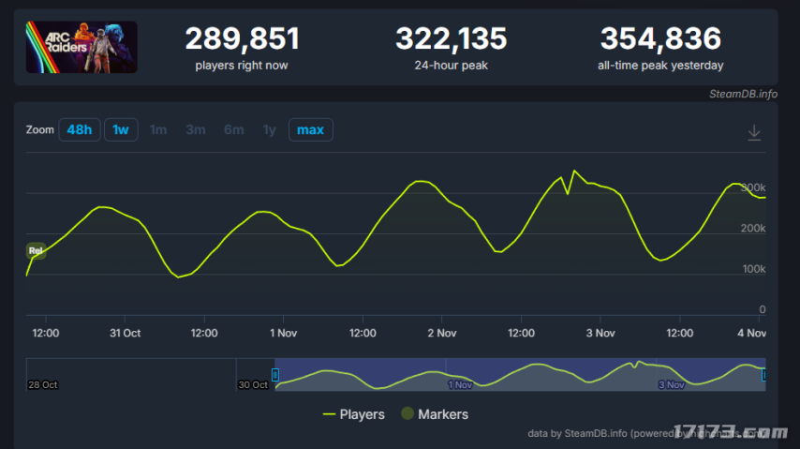Click the 289,851 players right now figure

coord(242,39)
